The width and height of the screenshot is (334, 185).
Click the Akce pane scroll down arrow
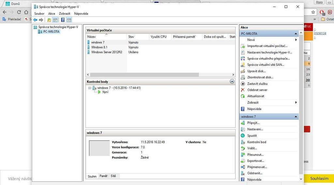pos(301,179)
